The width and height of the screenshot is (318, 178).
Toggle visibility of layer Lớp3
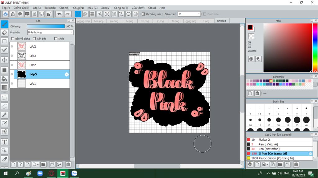pos(12,56)
